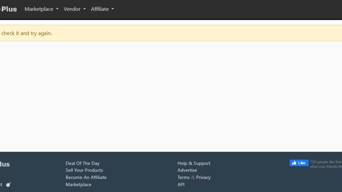Open the API footer link
The height and width of the screenshot is (192, 342).
[x=181, y=184]
